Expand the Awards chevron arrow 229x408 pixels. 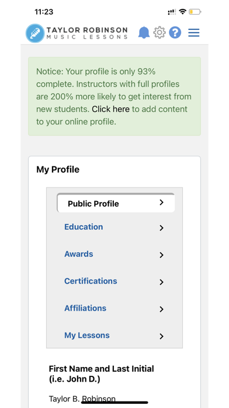pos(162,255)
